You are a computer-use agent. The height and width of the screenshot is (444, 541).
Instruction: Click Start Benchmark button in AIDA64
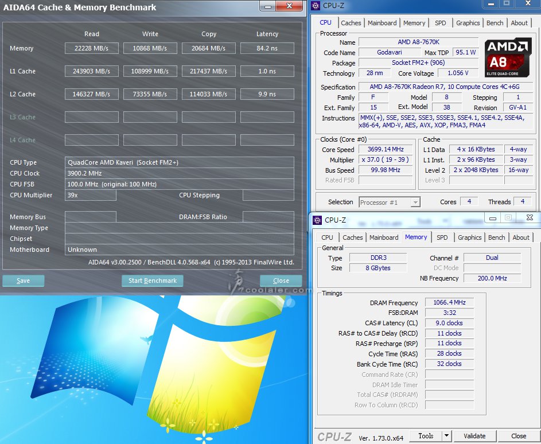click(x=153, y=281)
